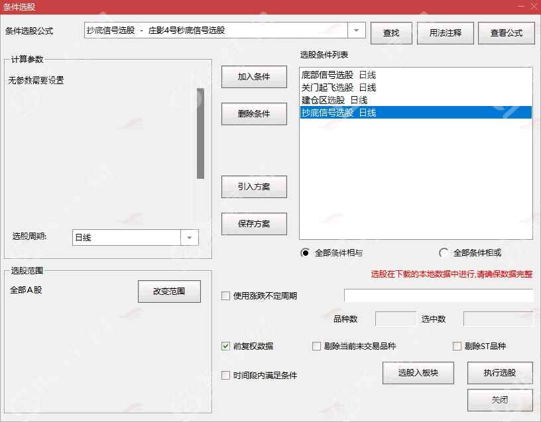Screen dimensions: 541x422
Task: Choose the 全部条件相与 radio option
Action: (305, 253)
